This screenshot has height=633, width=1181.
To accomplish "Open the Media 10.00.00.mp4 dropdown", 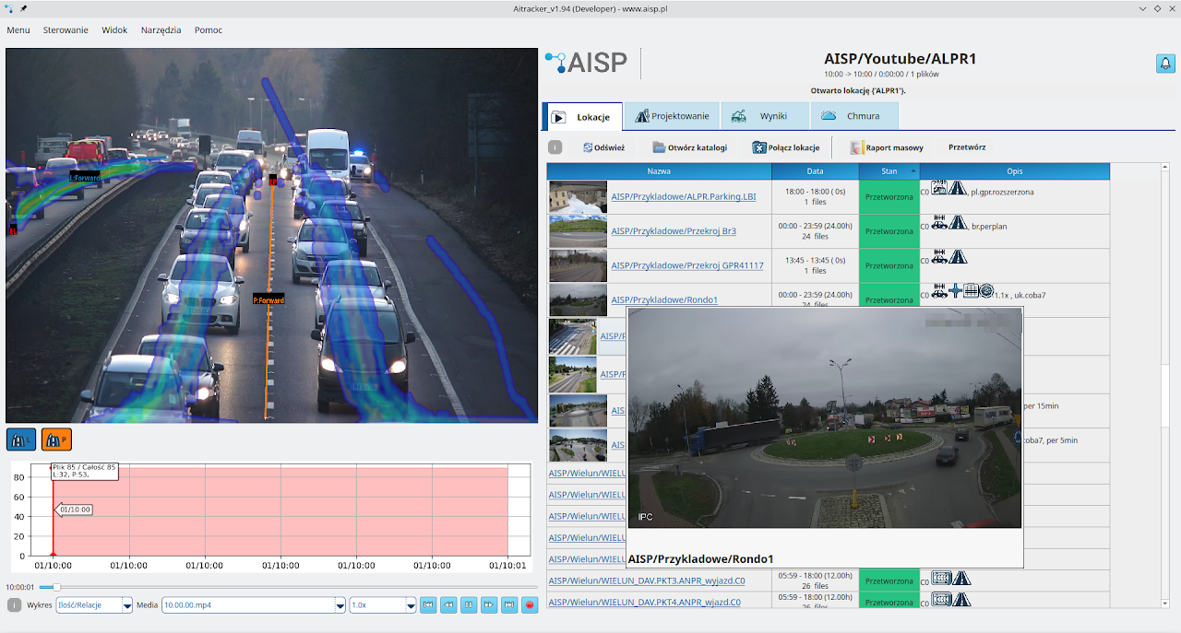I will pyautogui.click(x=253, y=605).
